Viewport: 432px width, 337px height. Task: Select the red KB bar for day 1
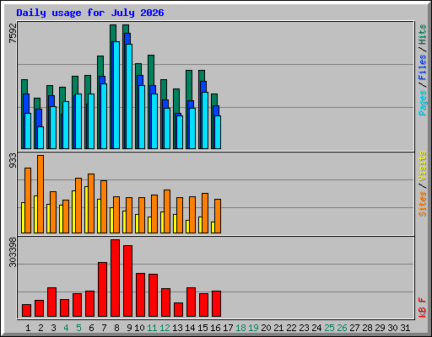point(26,310)
